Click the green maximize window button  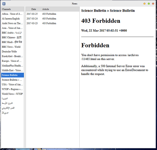tap(149, 4)
